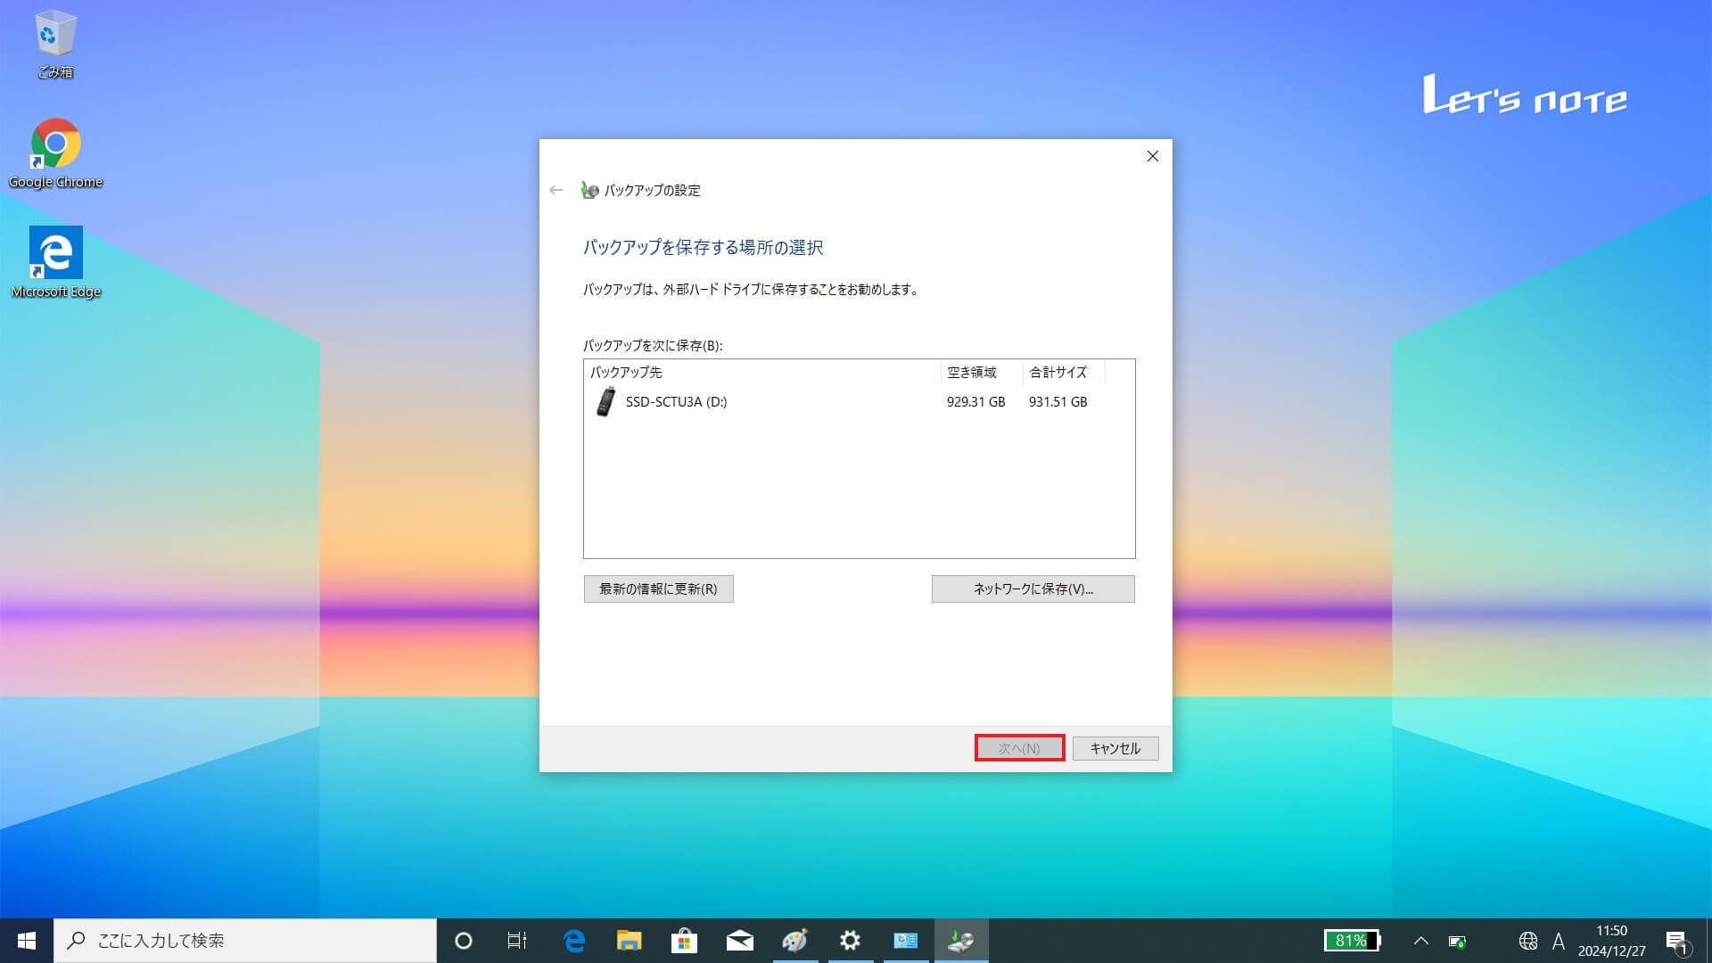Click the 最新の情報に更新(R) refresh button
The width and height of the screenshot is (1712, 963).
(x=658, y=588)
